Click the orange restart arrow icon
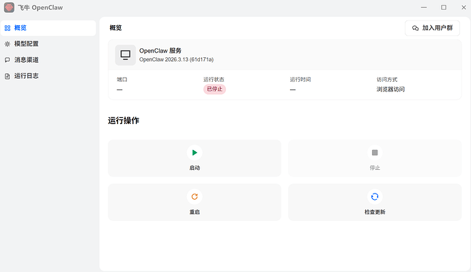The width and height of the screenshot is (471, 272). point(195,197)
